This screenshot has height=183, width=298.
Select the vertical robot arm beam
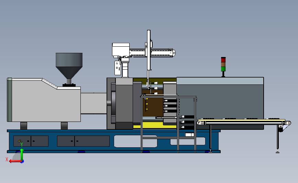[x=149, y=50]
